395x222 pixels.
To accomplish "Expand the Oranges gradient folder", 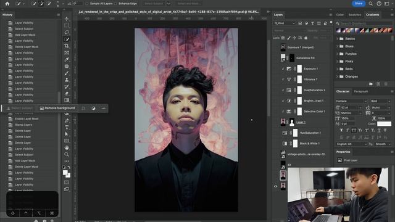I will click(x=337, y=76).
